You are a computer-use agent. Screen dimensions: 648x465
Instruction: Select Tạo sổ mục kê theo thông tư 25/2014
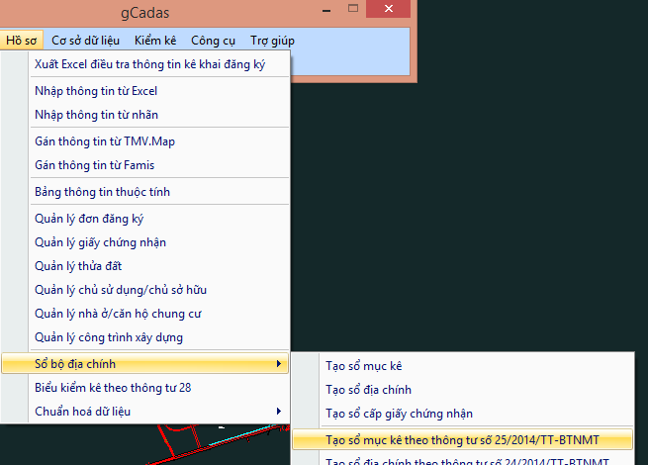tap(462, 438)
